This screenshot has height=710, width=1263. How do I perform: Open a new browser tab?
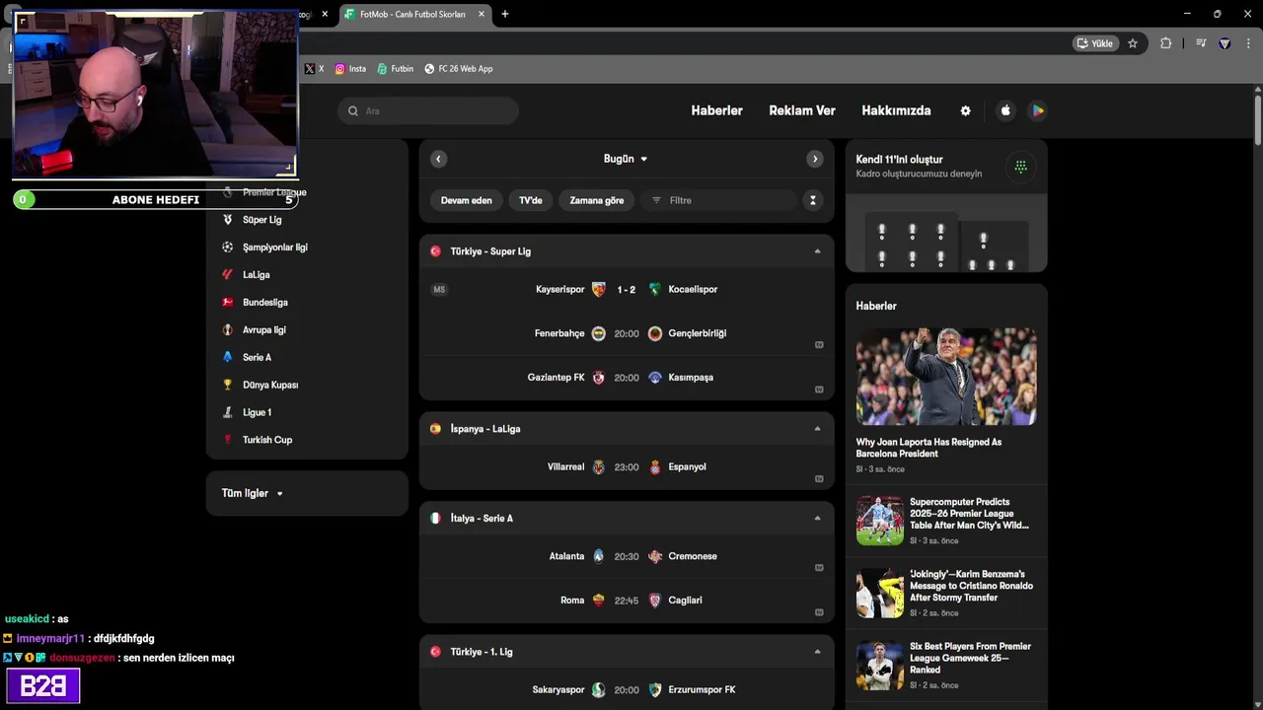505,14
